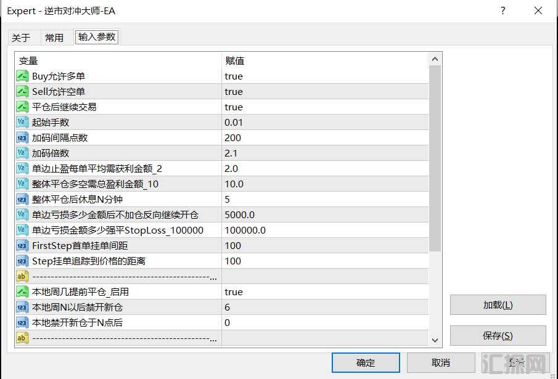This screenshot has width=558, height=379.
Task: Open the 常用 tab
Action: tap(54, 38)
